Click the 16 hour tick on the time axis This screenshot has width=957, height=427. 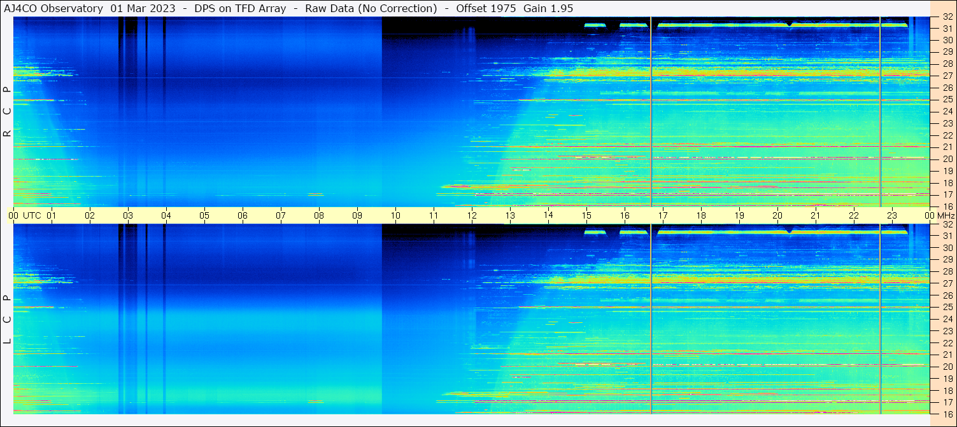[x=625, y=215]
